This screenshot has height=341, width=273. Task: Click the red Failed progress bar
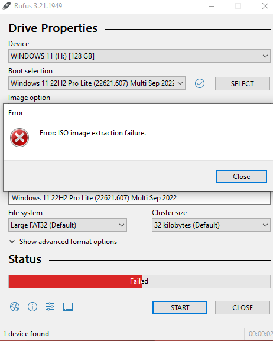click(139, 281)
